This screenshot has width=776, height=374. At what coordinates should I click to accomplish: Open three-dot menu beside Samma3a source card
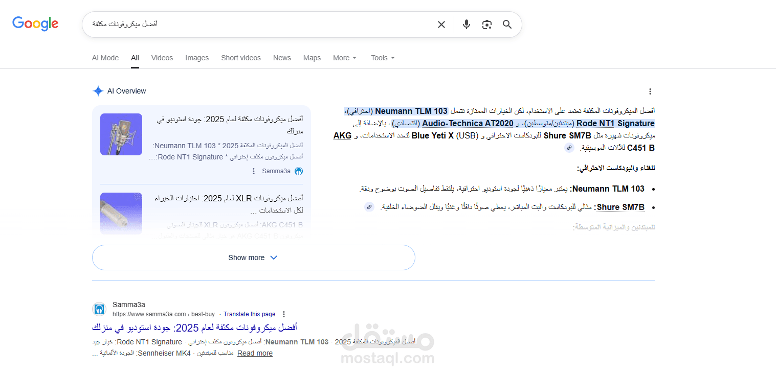tap(253, 171)
